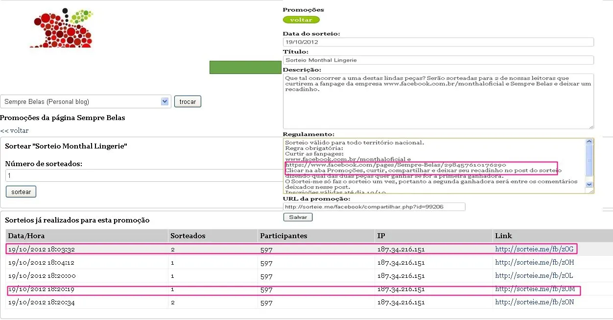Viewport: 613px width, 320px height.
Task: Click the Sortear "Sorteio Monthal Lingerie" heading
Action: (66, 147)
